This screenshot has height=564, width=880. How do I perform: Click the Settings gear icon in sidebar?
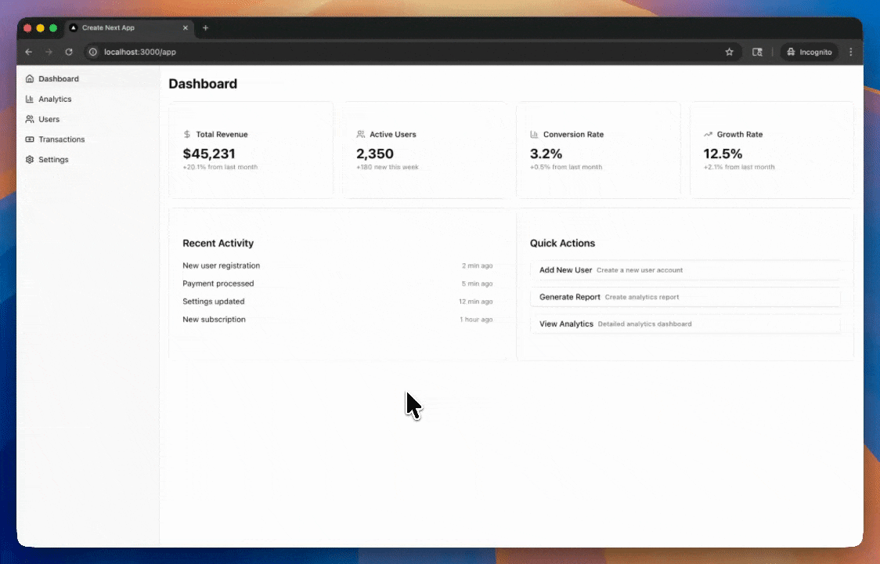[30, 160]
